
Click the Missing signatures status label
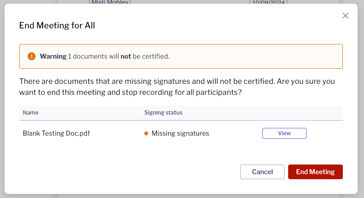tap(180, 133)
